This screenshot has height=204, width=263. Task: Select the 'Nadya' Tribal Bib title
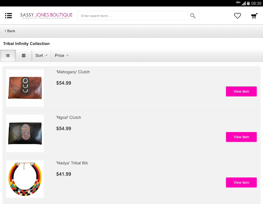click(72, 163)
